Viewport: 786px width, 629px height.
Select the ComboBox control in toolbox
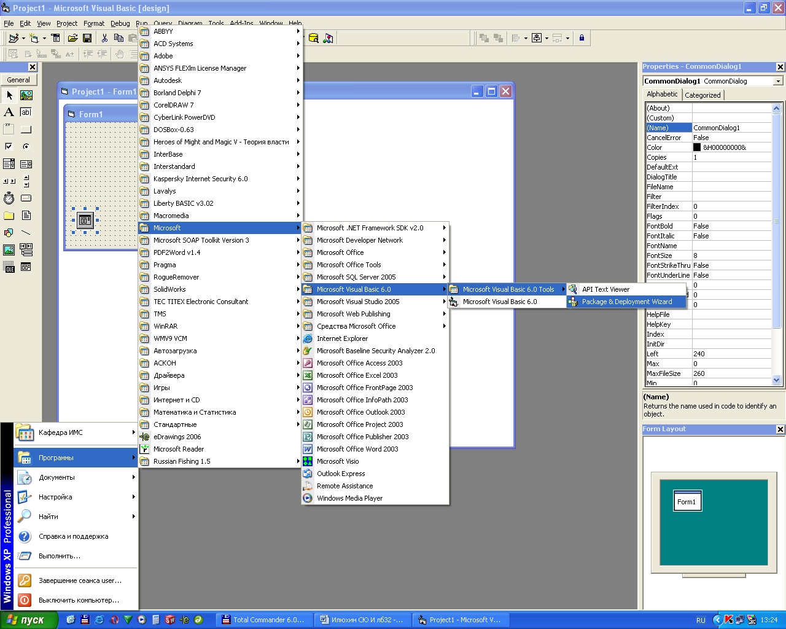9,164
